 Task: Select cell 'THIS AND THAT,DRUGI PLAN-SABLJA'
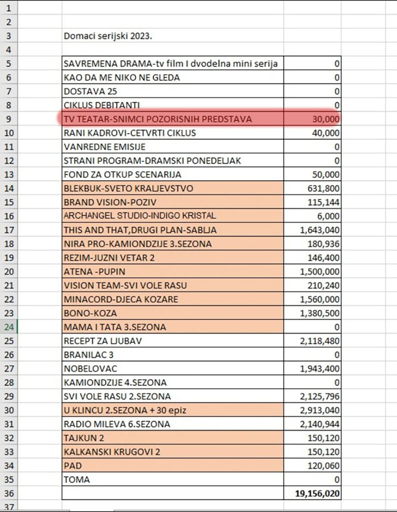click(173, 230)
